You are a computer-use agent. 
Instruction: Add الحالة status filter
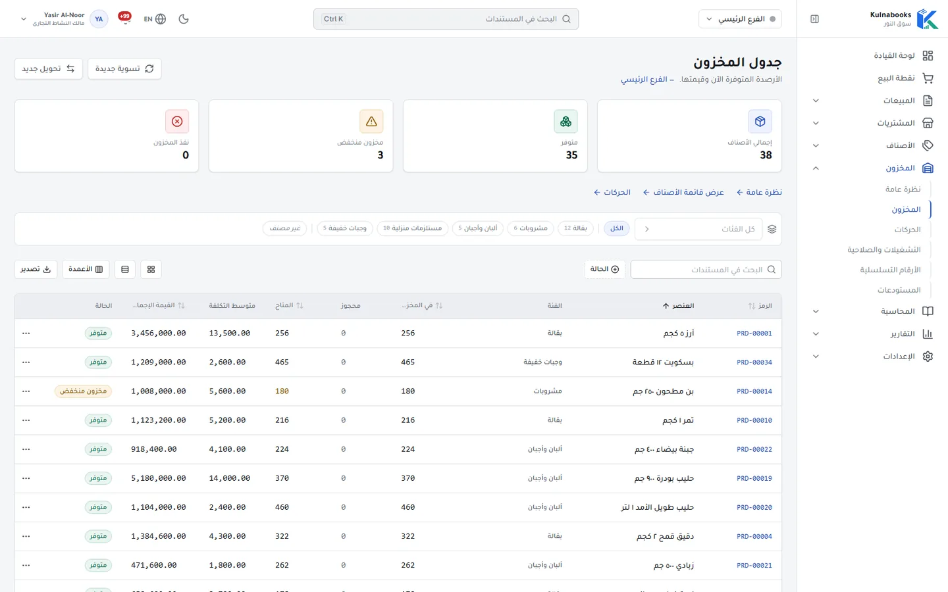[604, 269]
